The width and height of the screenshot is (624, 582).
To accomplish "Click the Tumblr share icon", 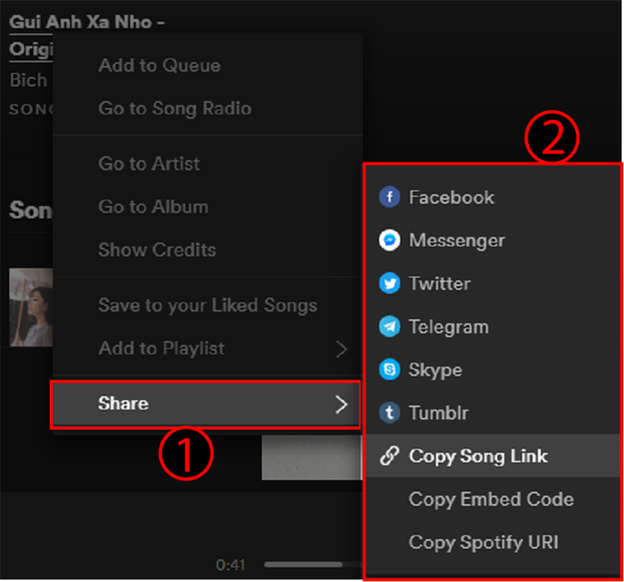I will coord(390,413).
